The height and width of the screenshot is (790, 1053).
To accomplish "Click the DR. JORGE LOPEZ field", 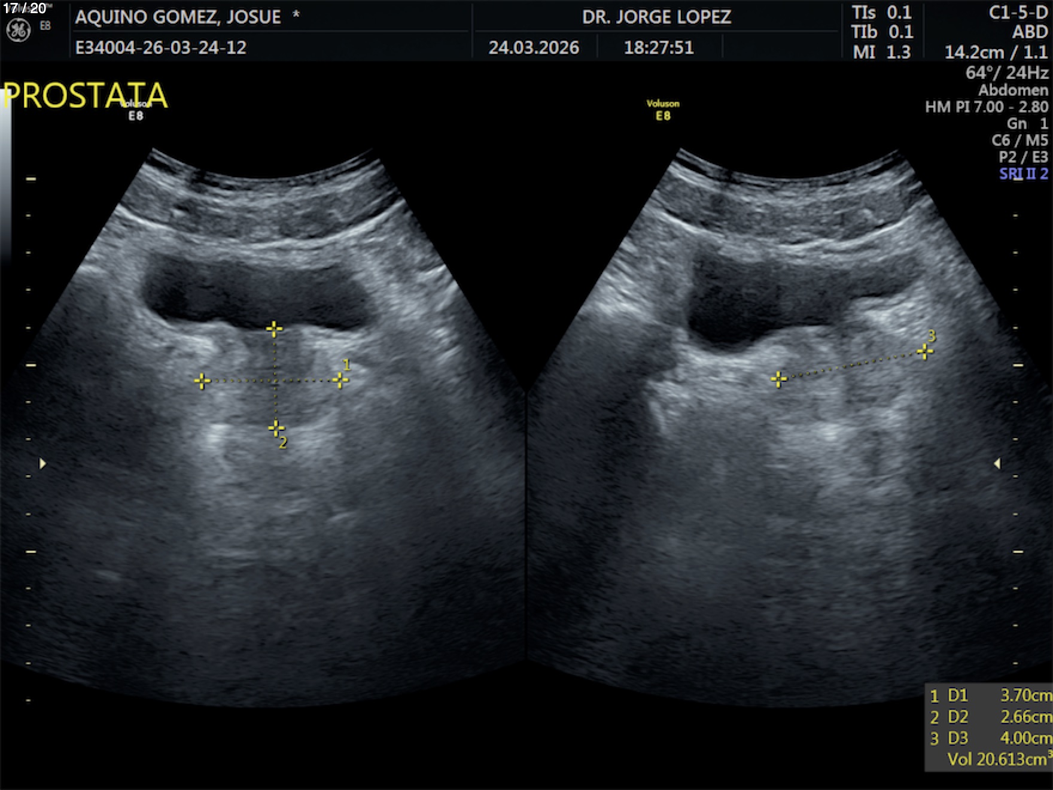I will click(656, 17).
